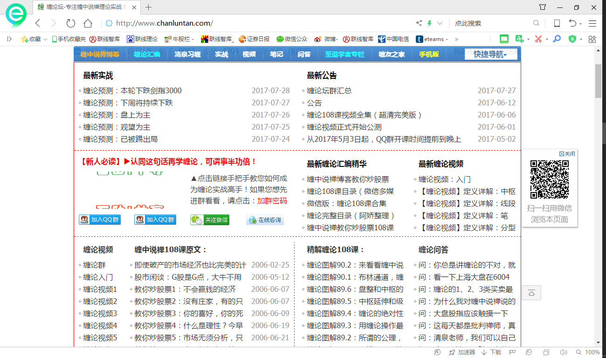606x358 pixels.
Task: Open the 视频 menu item
Action: pyautogui.click(x=249, y=54)
